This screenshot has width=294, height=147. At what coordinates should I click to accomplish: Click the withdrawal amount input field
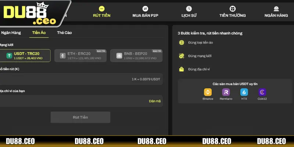pyautogui.click(x=73, y=79)
